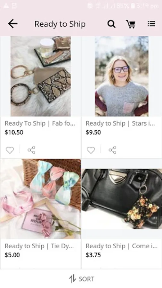Open the woman in gray sweater photo

pyautogui.click(x=122, y=76)
